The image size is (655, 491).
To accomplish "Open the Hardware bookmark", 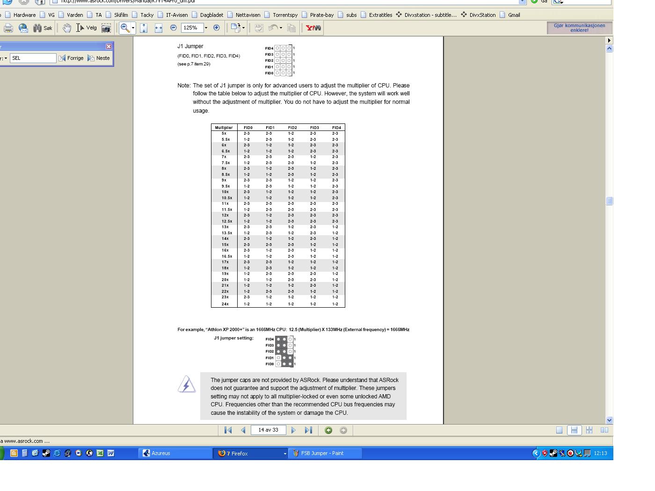I will [20, 15].
